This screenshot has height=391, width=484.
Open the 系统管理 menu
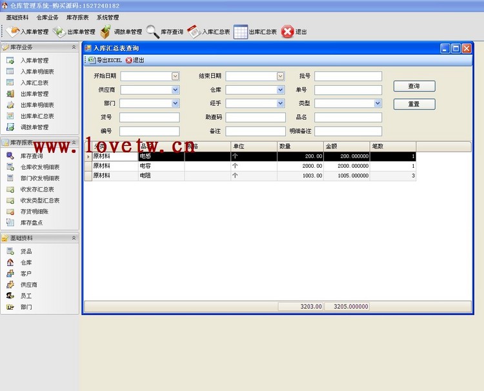pos(107,17)
